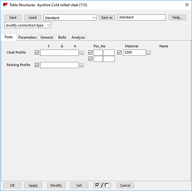192x191 pixels.
Task: Open the modify connection type dropdown
Action: pyautogui.click(x=28, y=25)
